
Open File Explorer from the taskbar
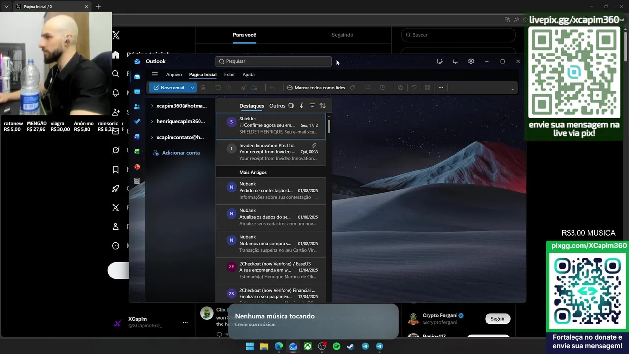point(264,346)
